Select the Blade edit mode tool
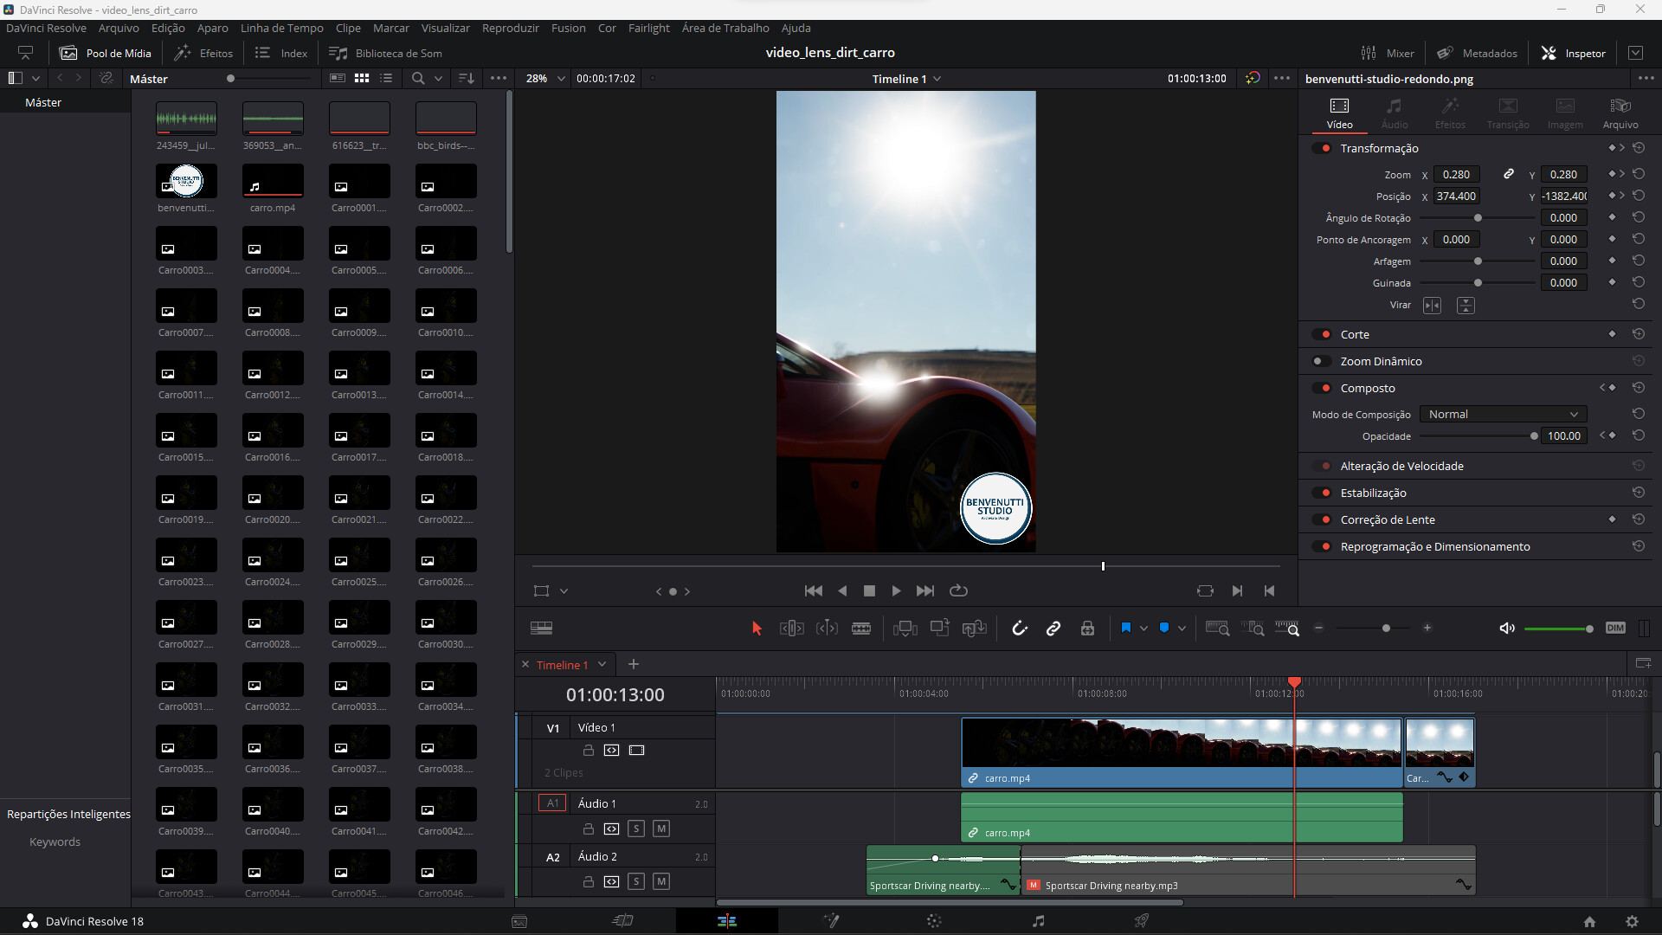This screenshot has height=935, width=1662. (861, 628)
